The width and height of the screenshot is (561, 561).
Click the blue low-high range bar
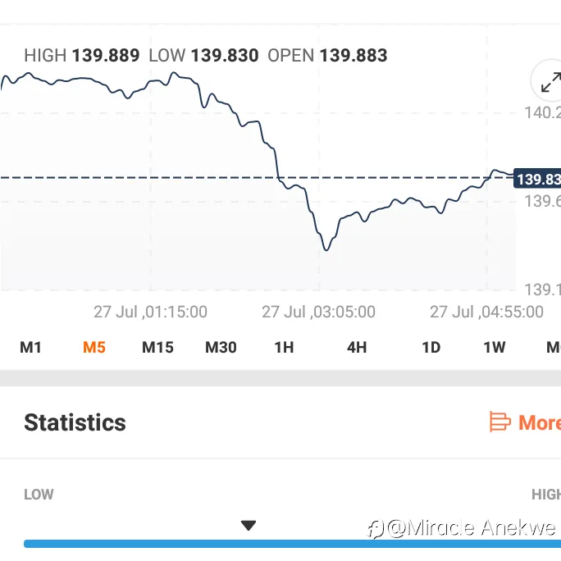pyautogui.click(x=292, y=544)
